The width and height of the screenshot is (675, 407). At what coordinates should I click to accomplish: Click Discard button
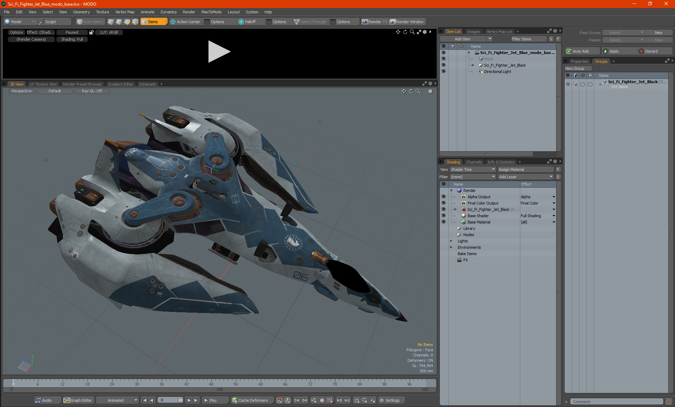pyautogui.click(x=655, y=51)
